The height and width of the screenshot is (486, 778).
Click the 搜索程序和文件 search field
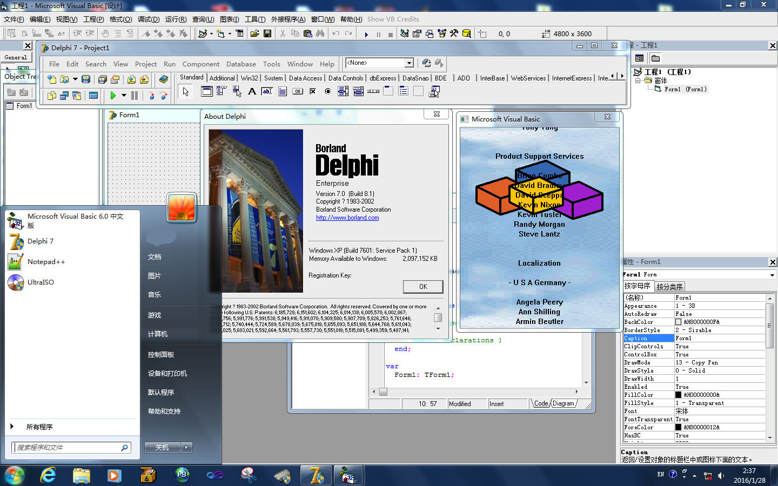coord(71,447)
